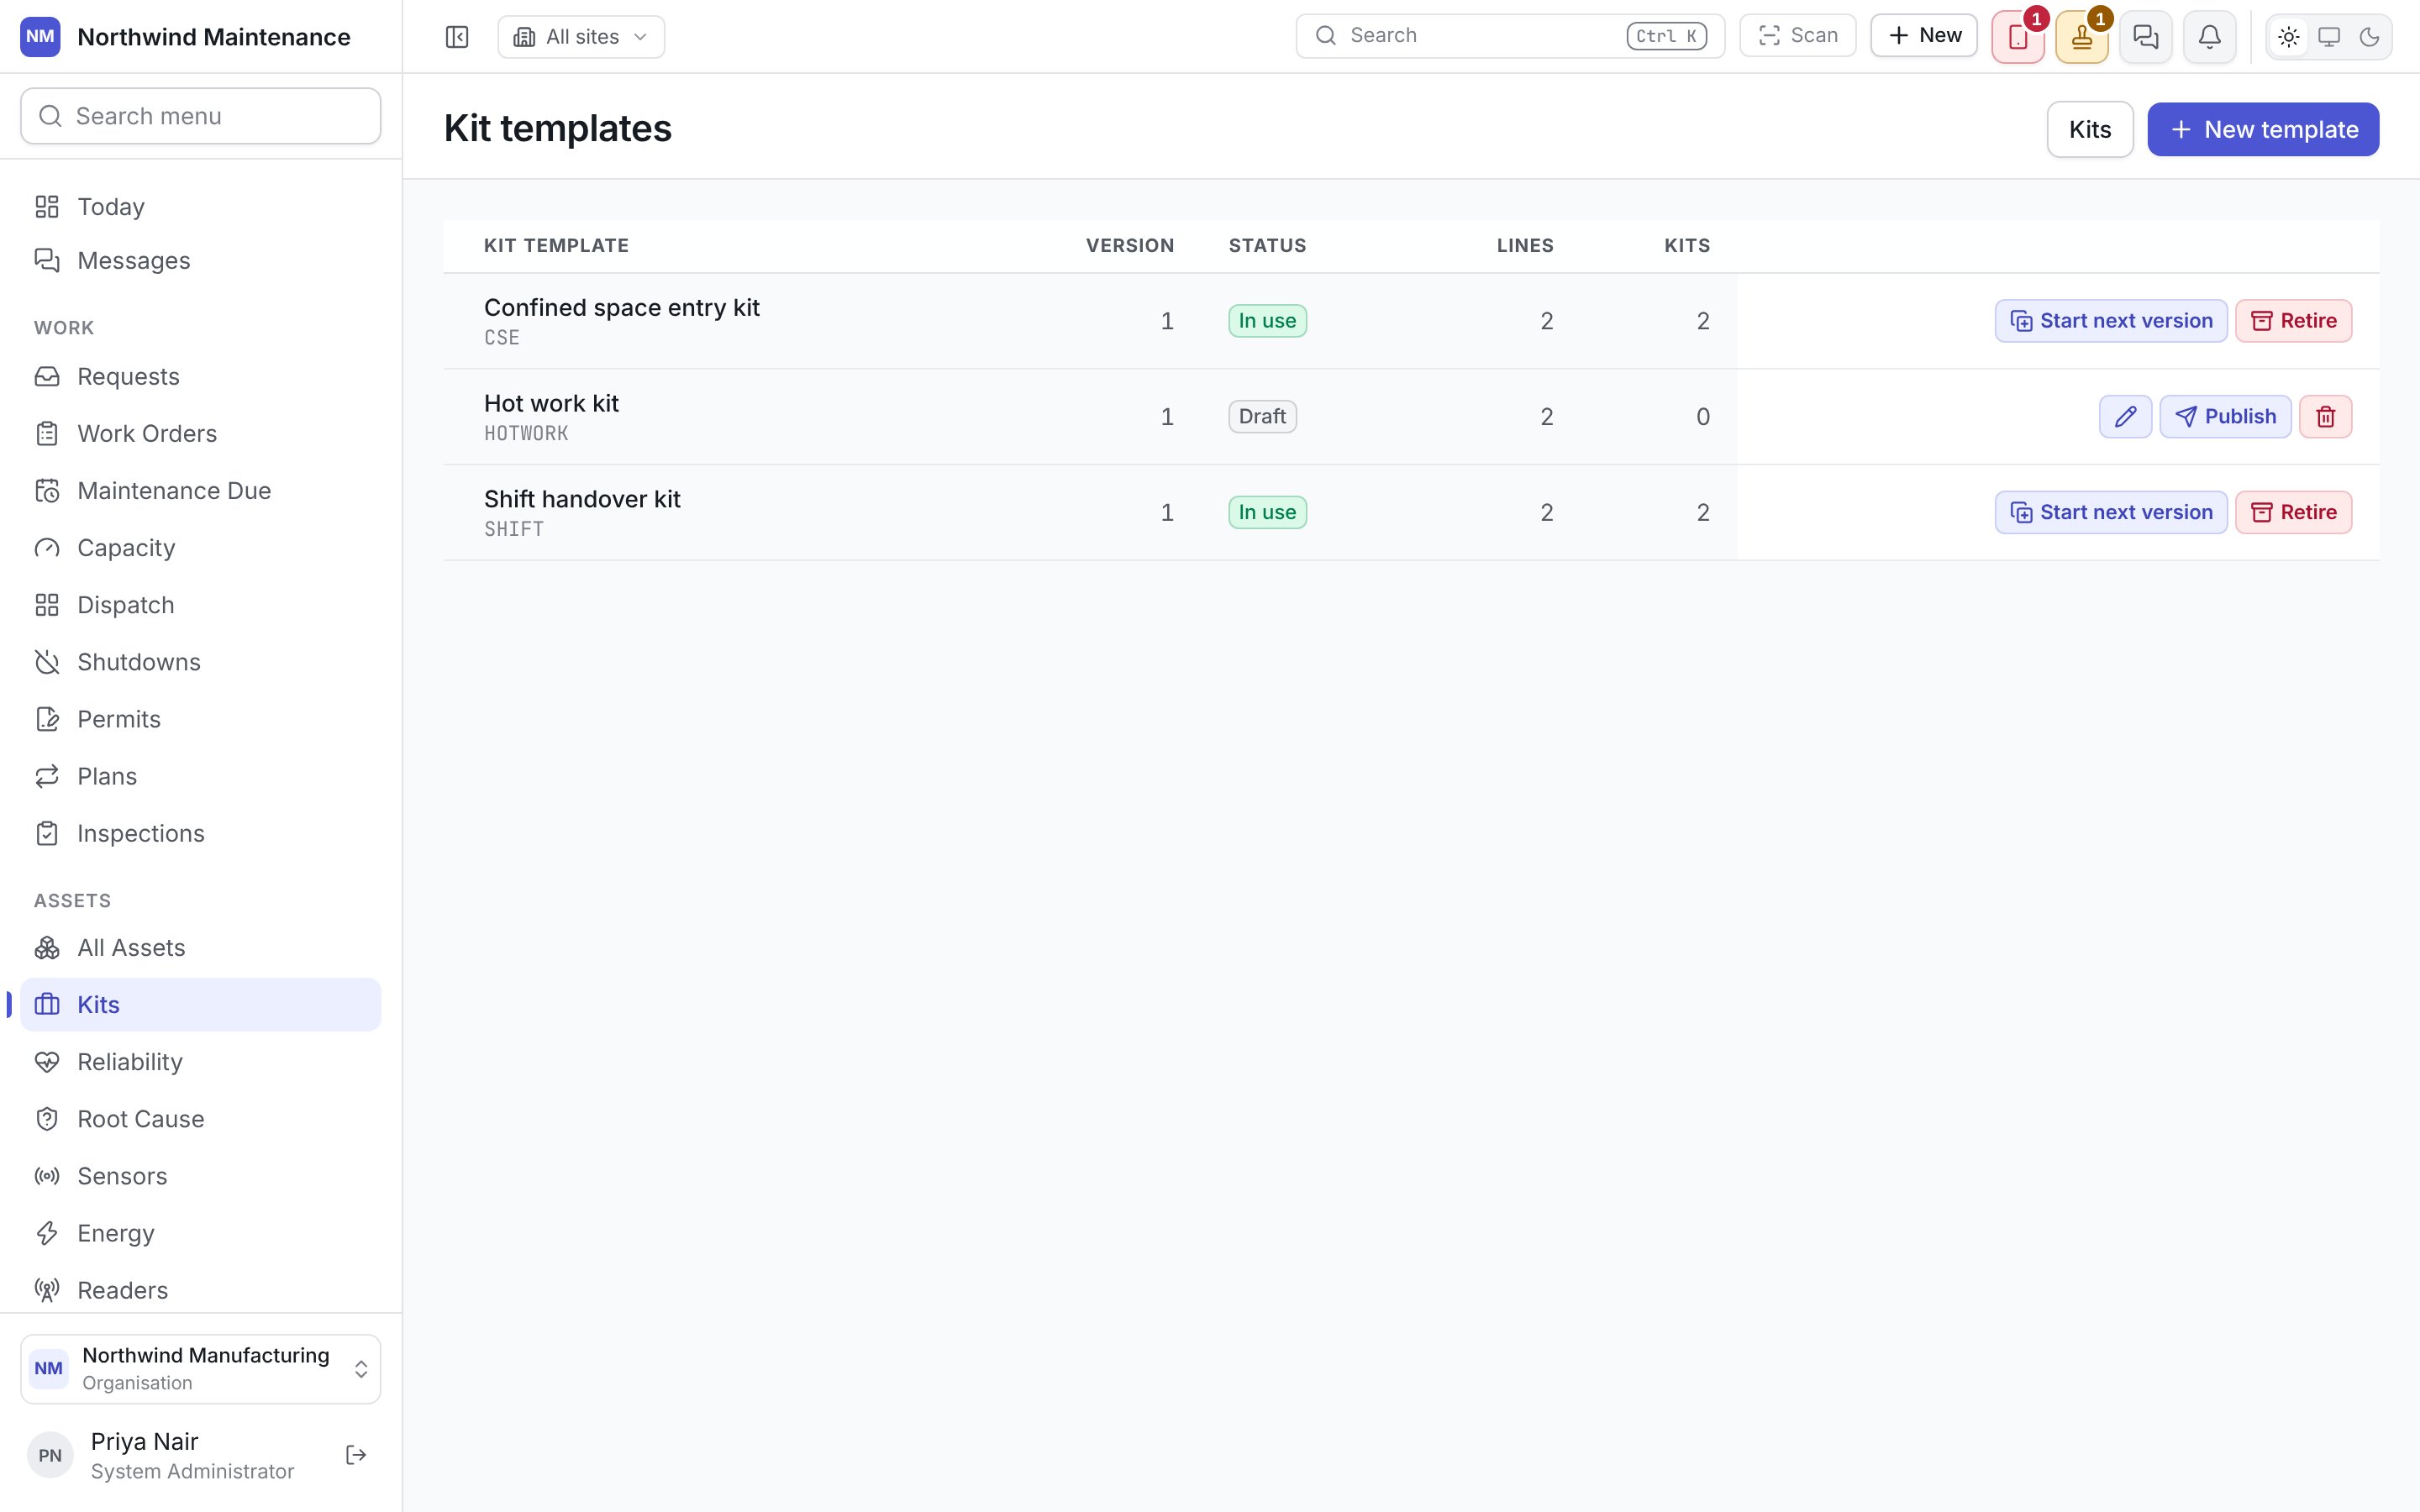Click the Draft status badge

(1262, 417)
